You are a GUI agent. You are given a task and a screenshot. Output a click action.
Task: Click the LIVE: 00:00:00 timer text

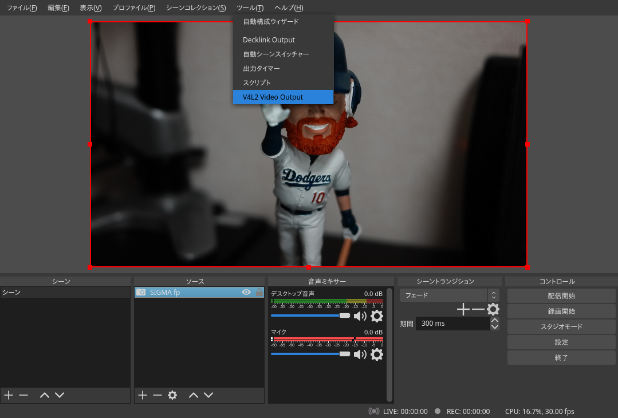405,411
